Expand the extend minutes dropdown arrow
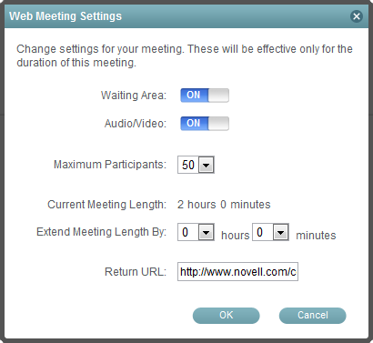This screenshot has height=343, width=373. pyautogui.click(x=281, y=232)
